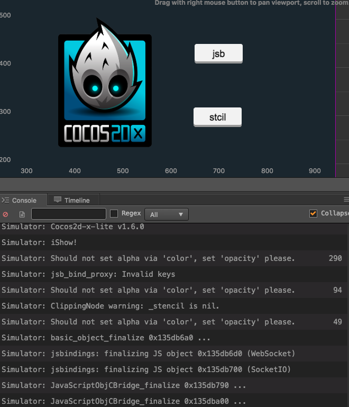Image resolution: width=349 pixels, height=407 pixels.
Task: Open the console panel menu icon
Action: click(x=346, y=200)
